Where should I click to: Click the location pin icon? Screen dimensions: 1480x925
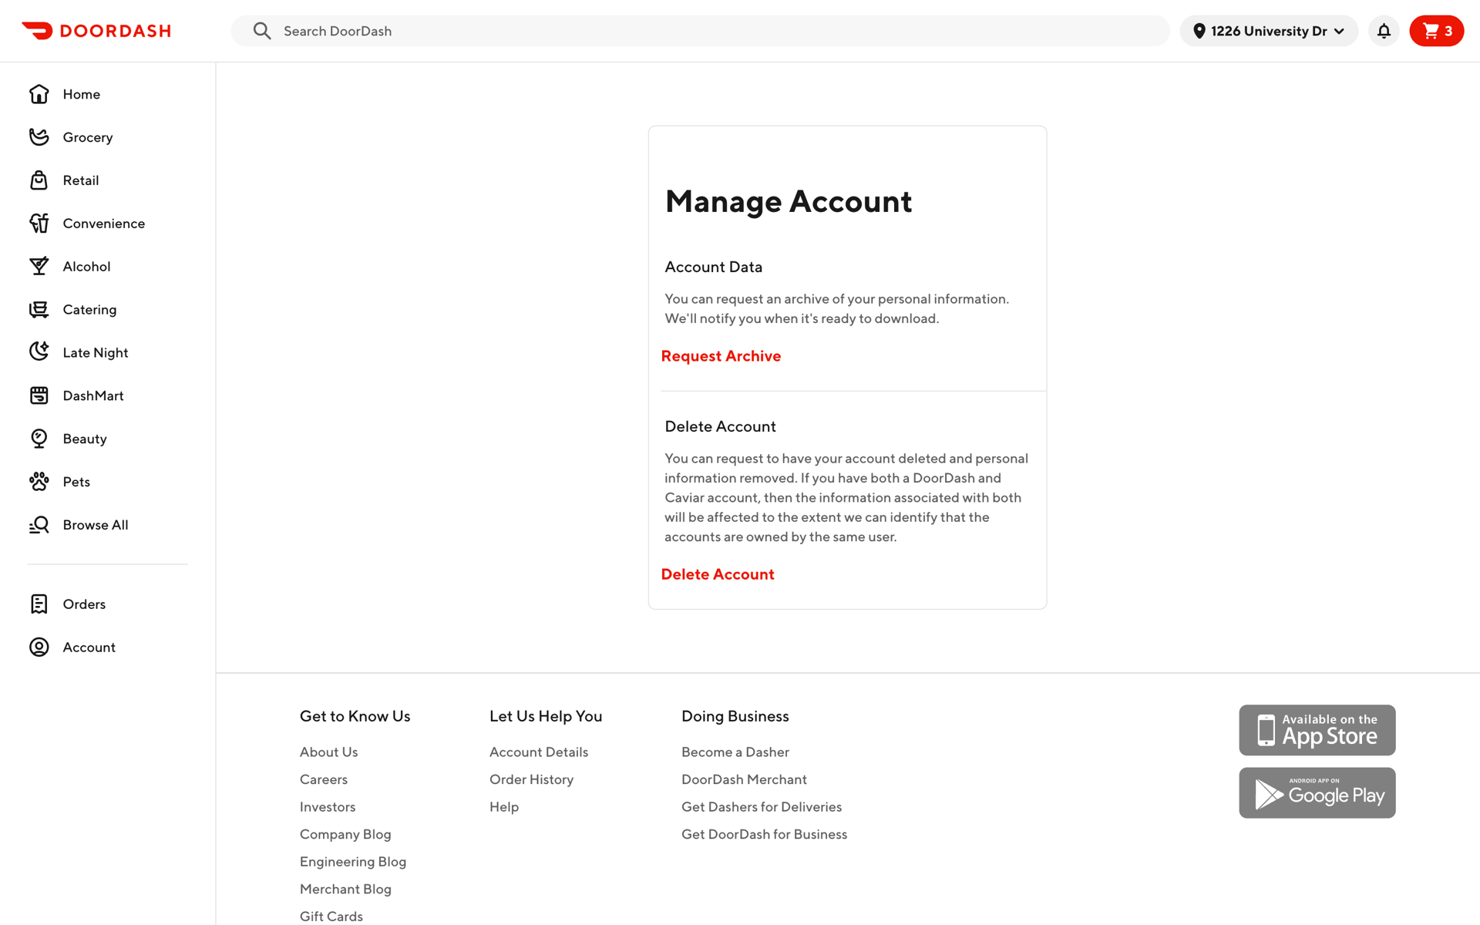1199,31
